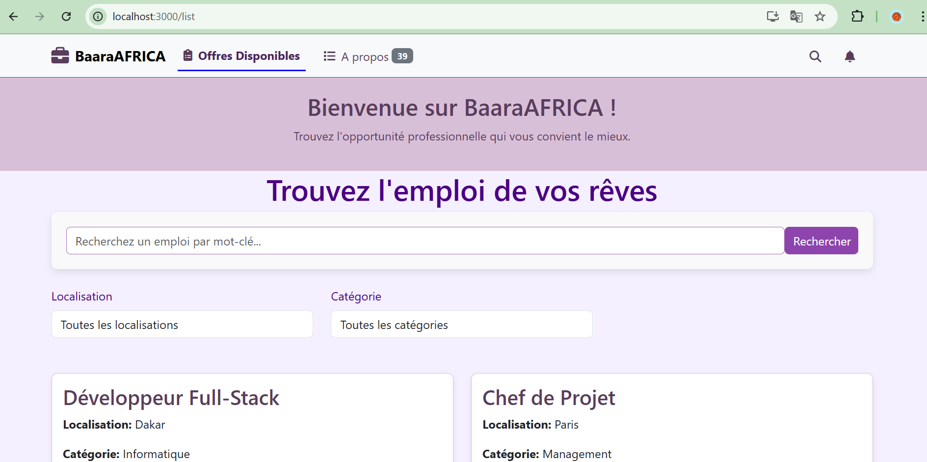The height and width of the screenshot is (462, 927).
Task: Reload the page with refresh icon
Action: click(x=66, y=17)
